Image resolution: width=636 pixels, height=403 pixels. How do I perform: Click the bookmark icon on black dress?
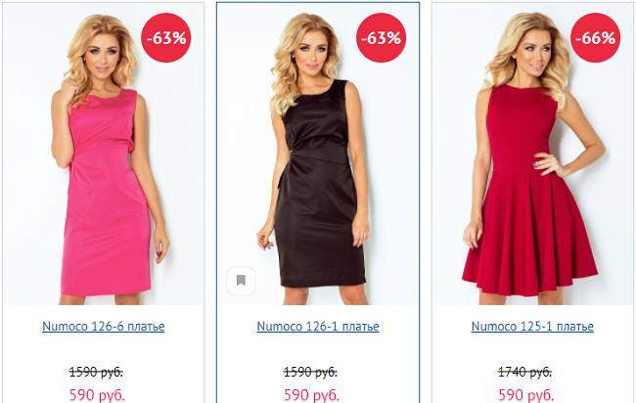tap(241, 281)
